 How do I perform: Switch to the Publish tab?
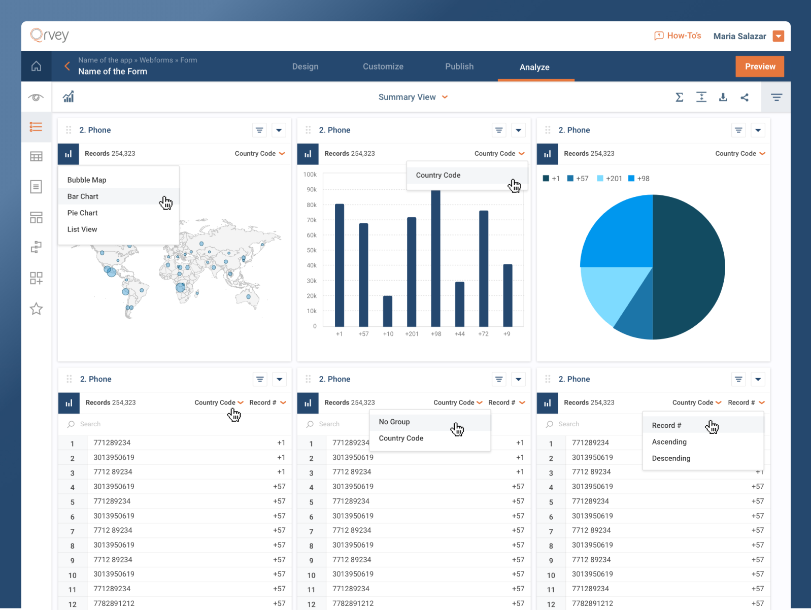point(459,66)
